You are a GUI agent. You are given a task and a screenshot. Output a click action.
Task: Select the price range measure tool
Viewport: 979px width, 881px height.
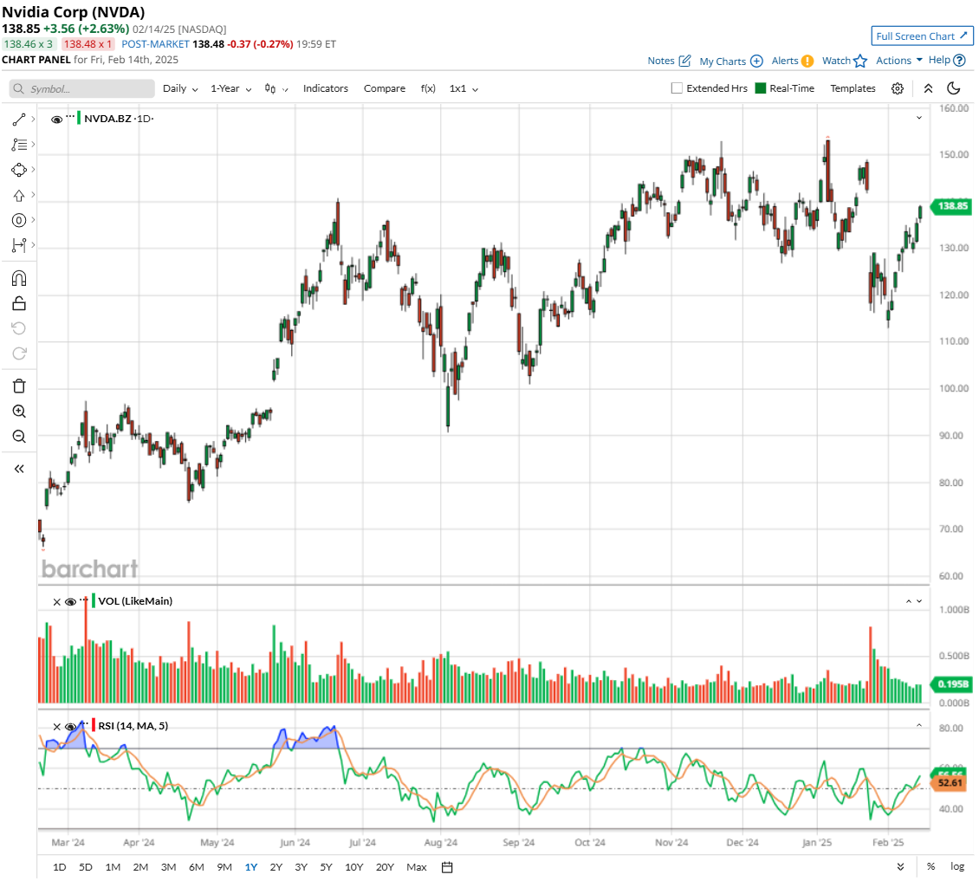pyautogui.click(x=19, y=245)
